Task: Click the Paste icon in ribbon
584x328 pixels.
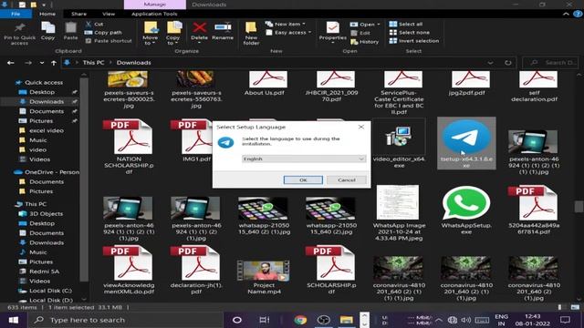Action: pos(70,31)
